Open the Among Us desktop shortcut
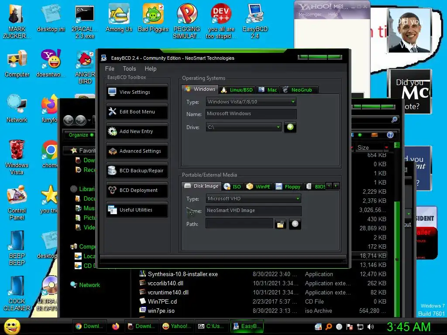 click(119, 17)
